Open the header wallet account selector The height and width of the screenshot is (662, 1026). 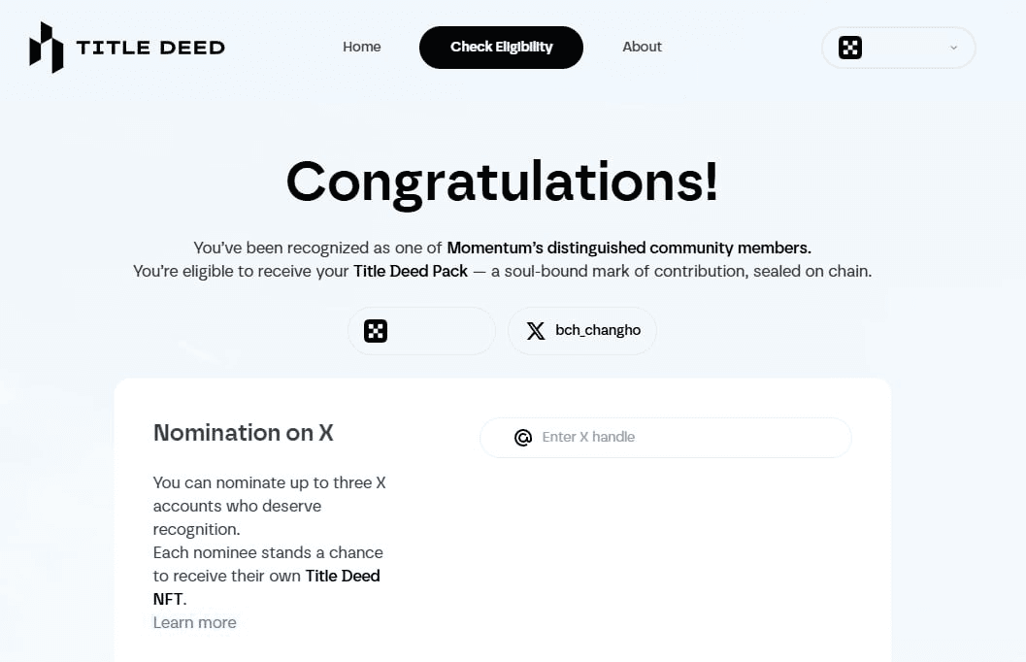coord(898,48)
